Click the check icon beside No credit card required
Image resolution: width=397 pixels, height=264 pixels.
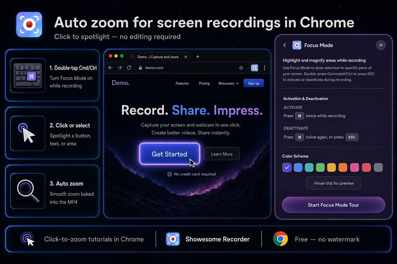coord(170,174)
